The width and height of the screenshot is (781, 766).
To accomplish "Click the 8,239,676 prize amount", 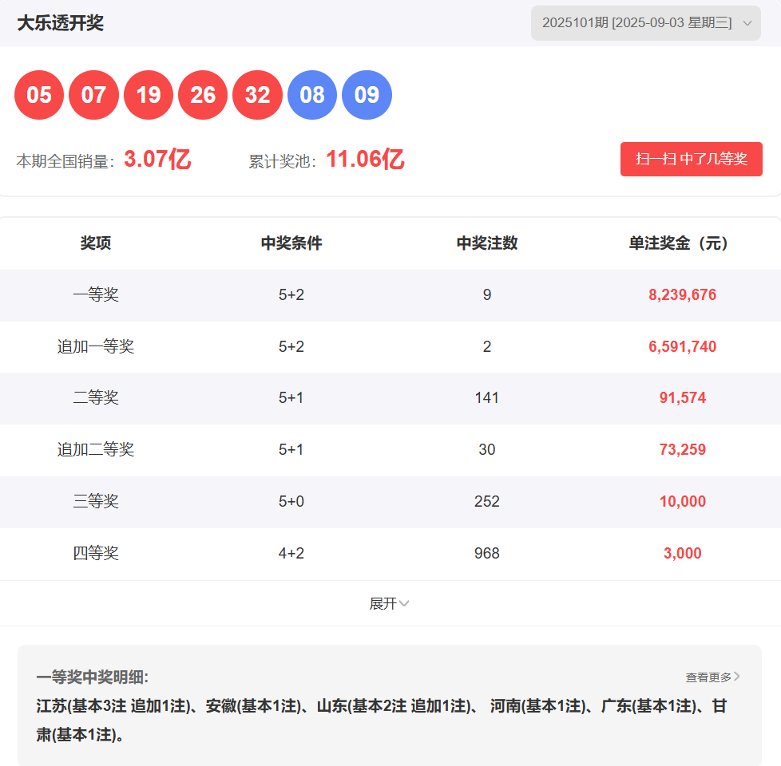I will (x=683, y=295).
